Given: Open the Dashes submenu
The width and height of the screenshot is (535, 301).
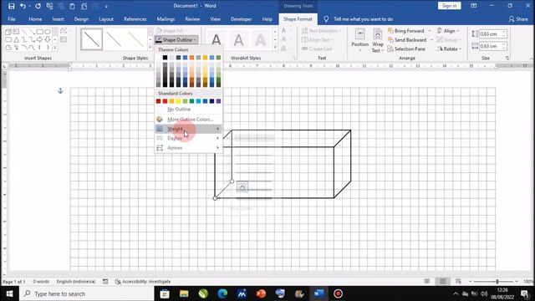Looking at the screenshot, I should pos(188,138).
